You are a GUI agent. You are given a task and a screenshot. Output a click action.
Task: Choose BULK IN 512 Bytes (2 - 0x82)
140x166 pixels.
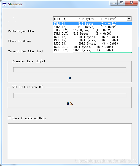click(92, 27)
